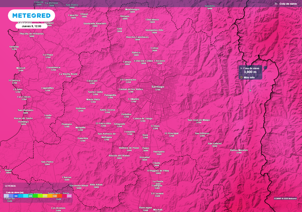Click the Colina label on the map

155,48
